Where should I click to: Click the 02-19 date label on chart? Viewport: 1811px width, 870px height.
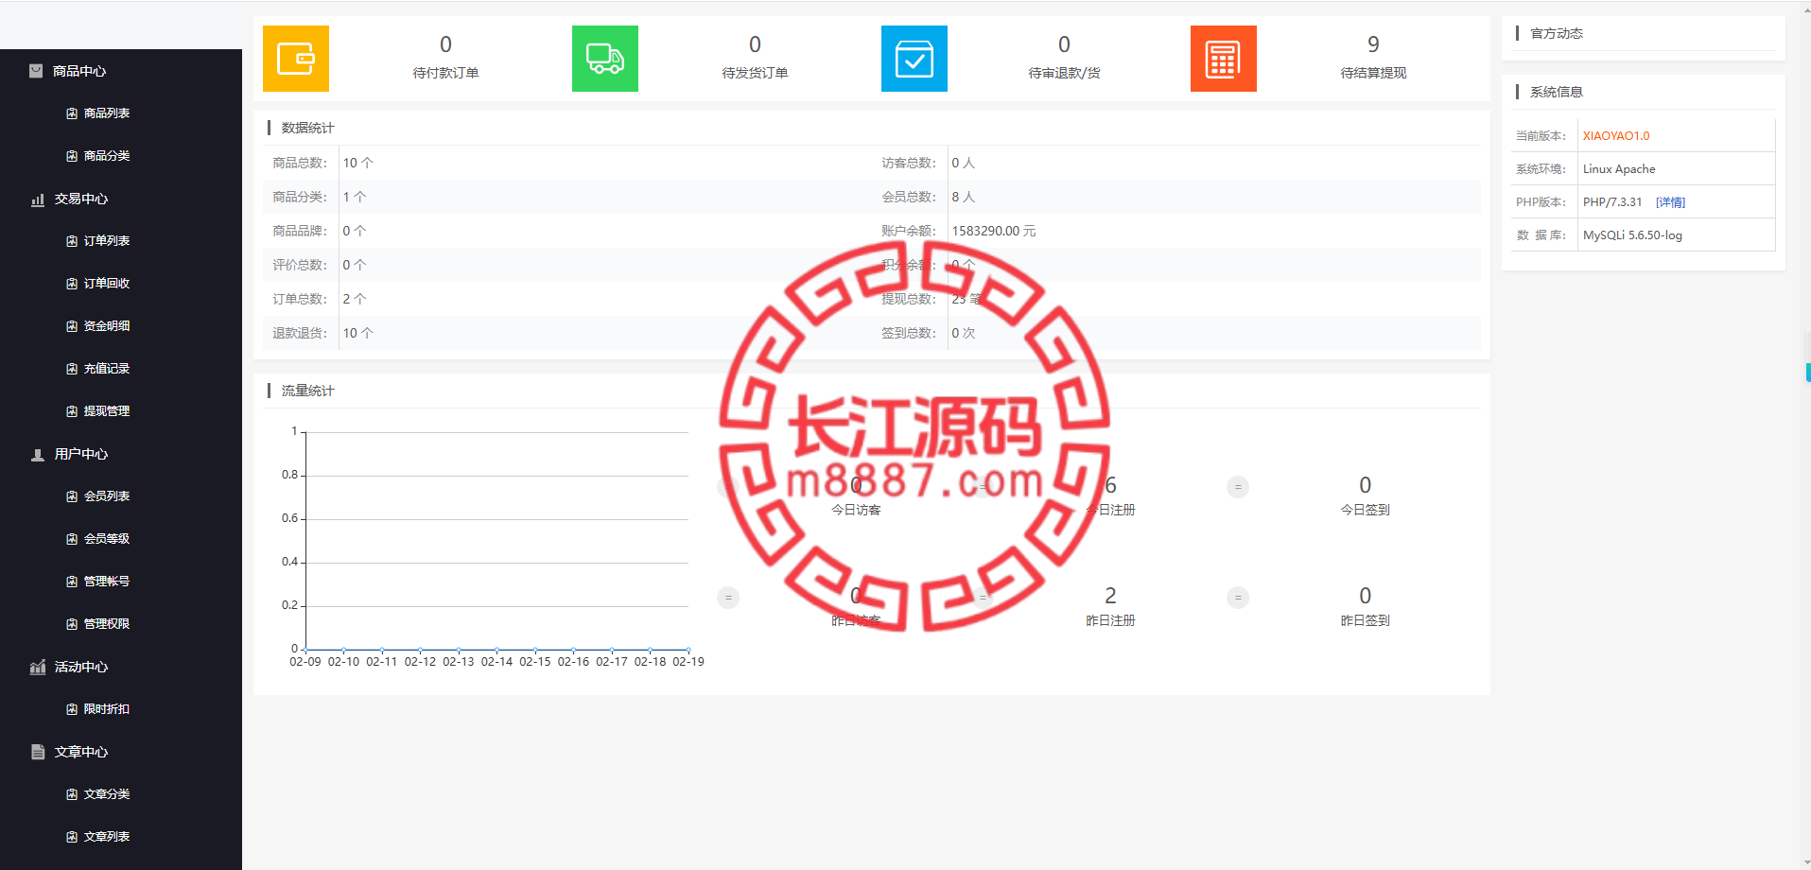[x=688, y=662]
